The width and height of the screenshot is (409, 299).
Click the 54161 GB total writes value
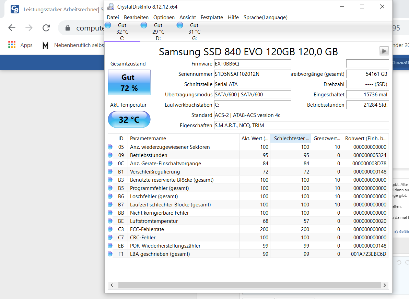(x=367, y=74)
